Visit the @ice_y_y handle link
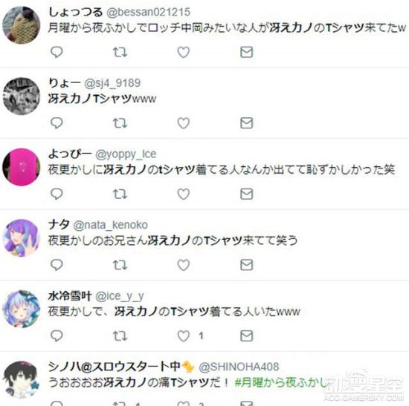This screenshot has height=406, width=409. point(120,296)
